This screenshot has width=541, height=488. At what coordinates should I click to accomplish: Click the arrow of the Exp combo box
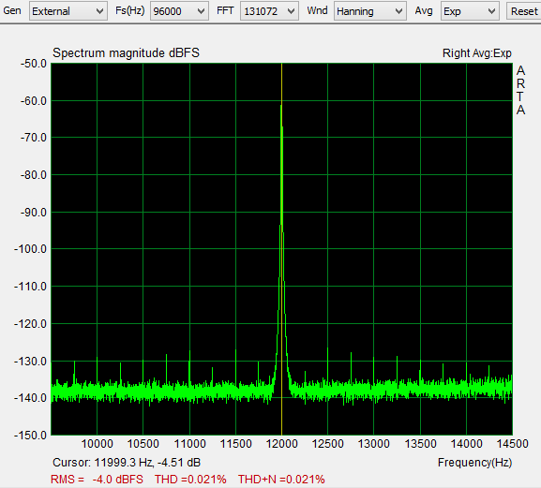point(491,11)
